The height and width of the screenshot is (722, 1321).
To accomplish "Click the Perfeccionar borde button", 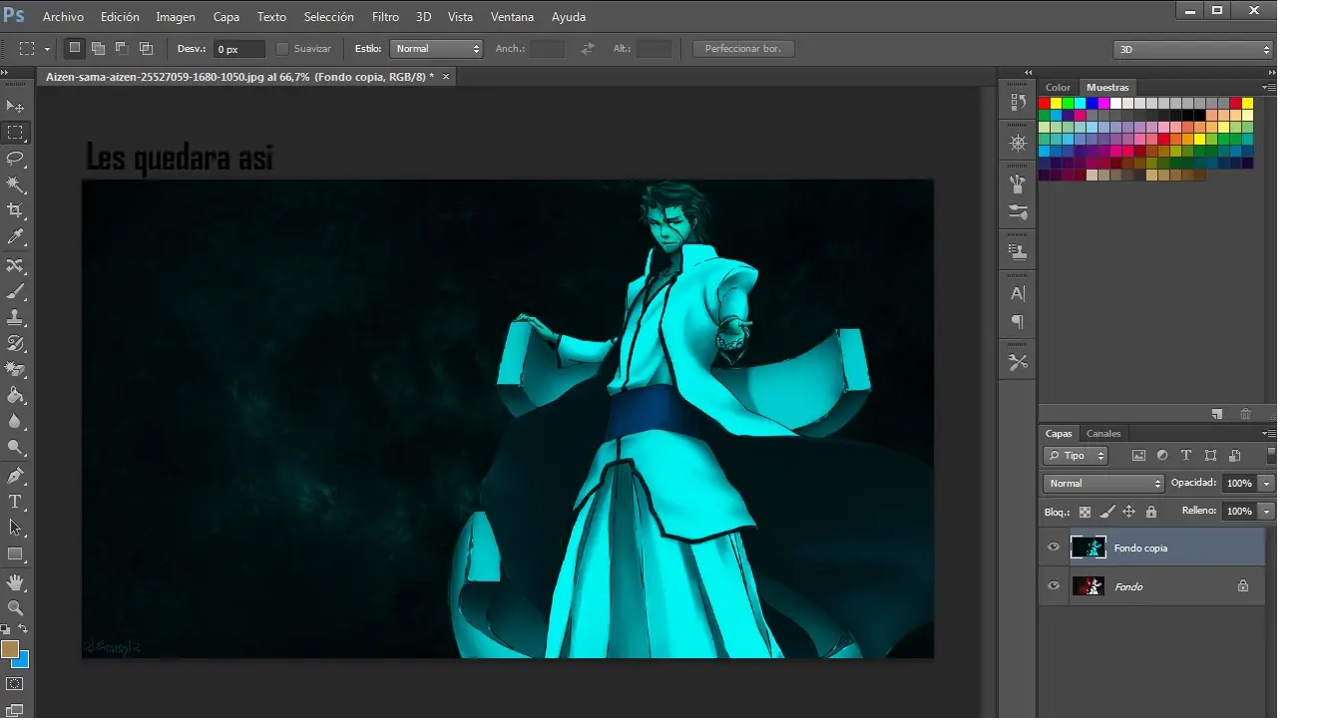I will tap(743, 48).
